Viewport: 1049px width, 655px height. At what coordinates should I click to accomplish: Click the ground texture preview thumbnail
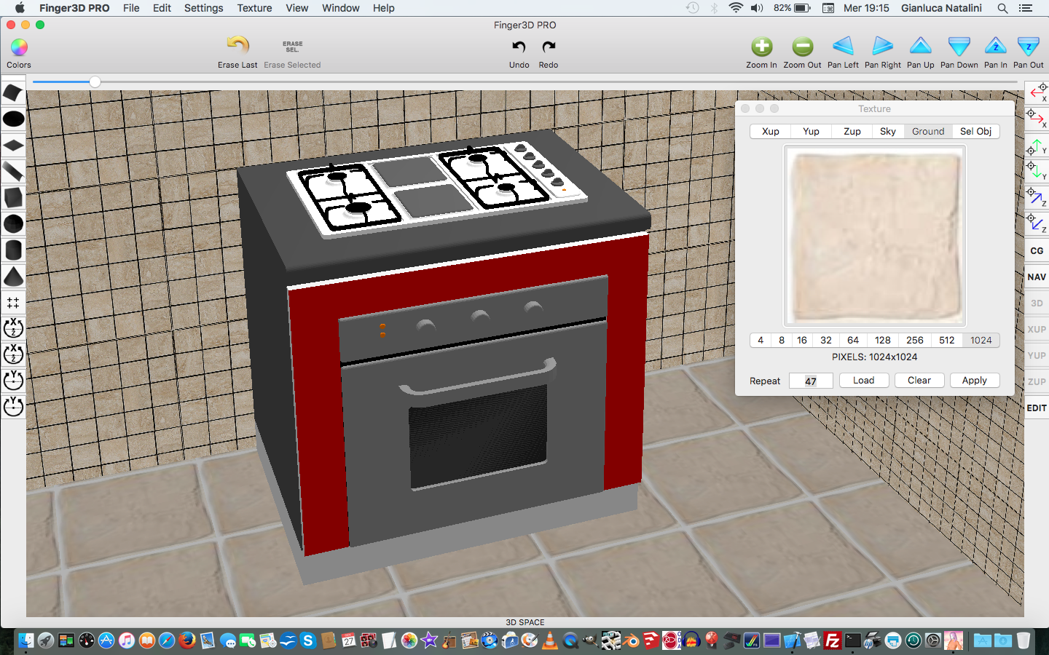[x=874, y=236]
